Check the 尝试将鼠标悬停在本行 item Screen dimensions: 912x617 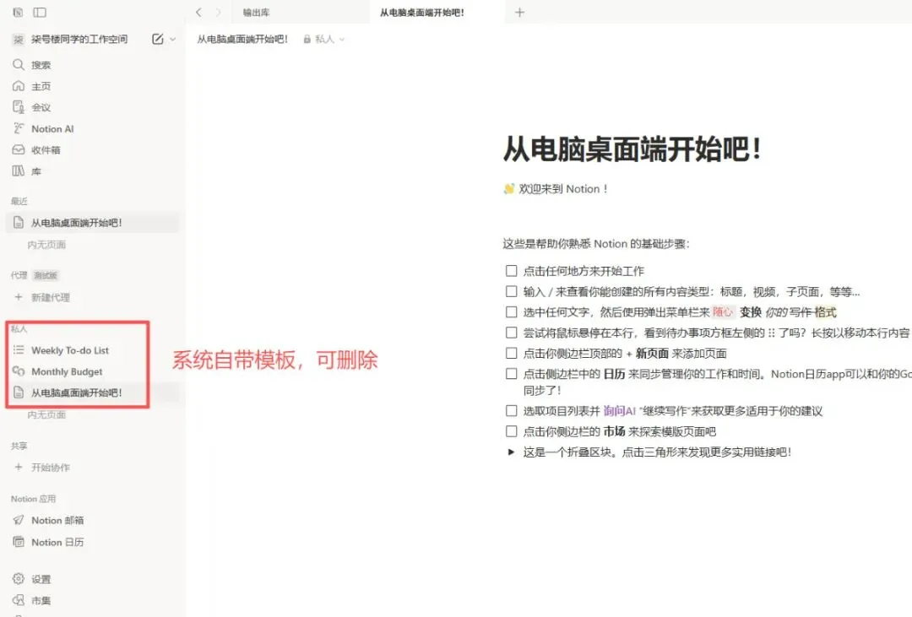coord(511,333)
